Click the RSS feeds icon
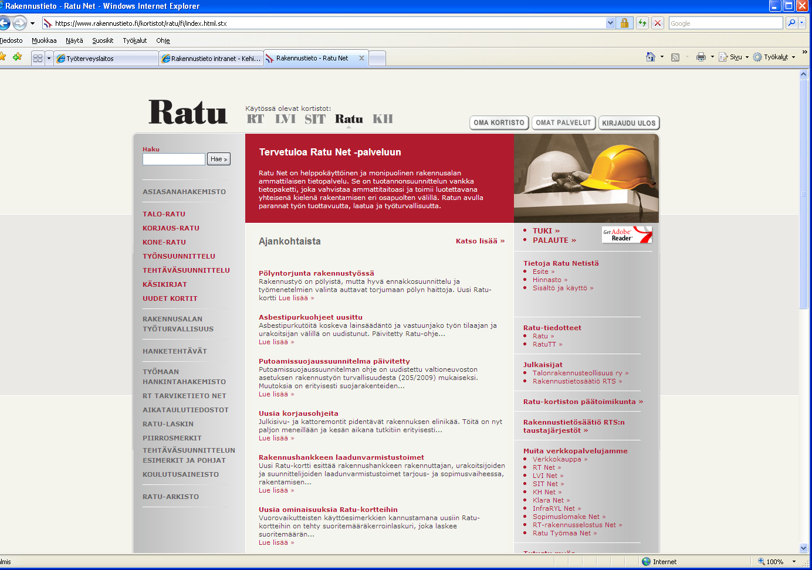 [675, 57]
